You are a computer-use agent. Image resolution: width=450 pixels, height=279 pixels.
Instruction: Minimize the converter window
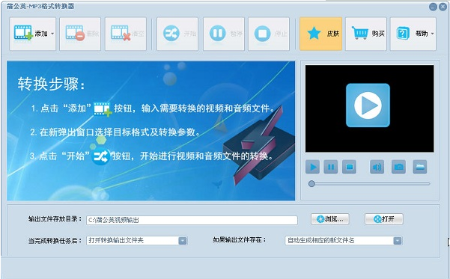[x=433, y=7]
